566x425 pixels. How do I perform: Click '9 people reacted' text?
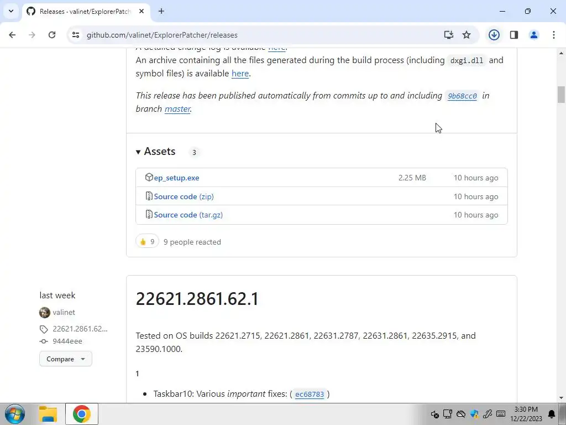tap(192, 242)
